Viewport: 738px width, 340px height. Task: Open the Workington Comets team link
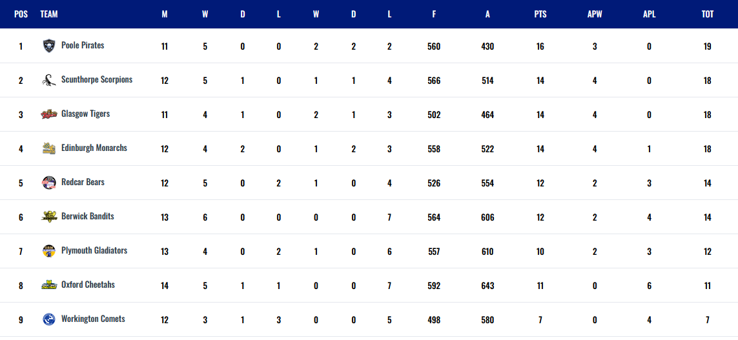[x=93, y=319]
